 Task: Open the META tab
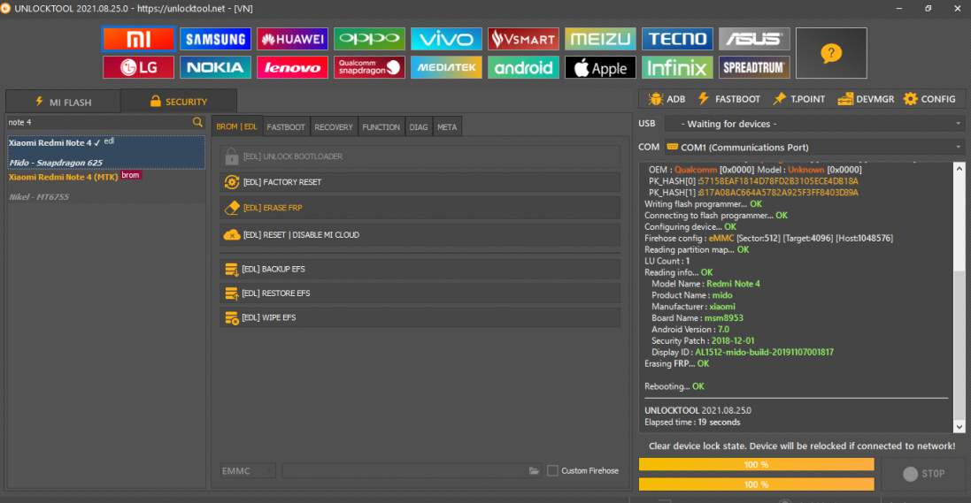click(447, 126)
